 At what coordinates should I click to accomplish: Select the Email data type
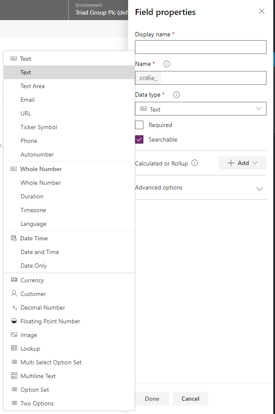(69, 100)
